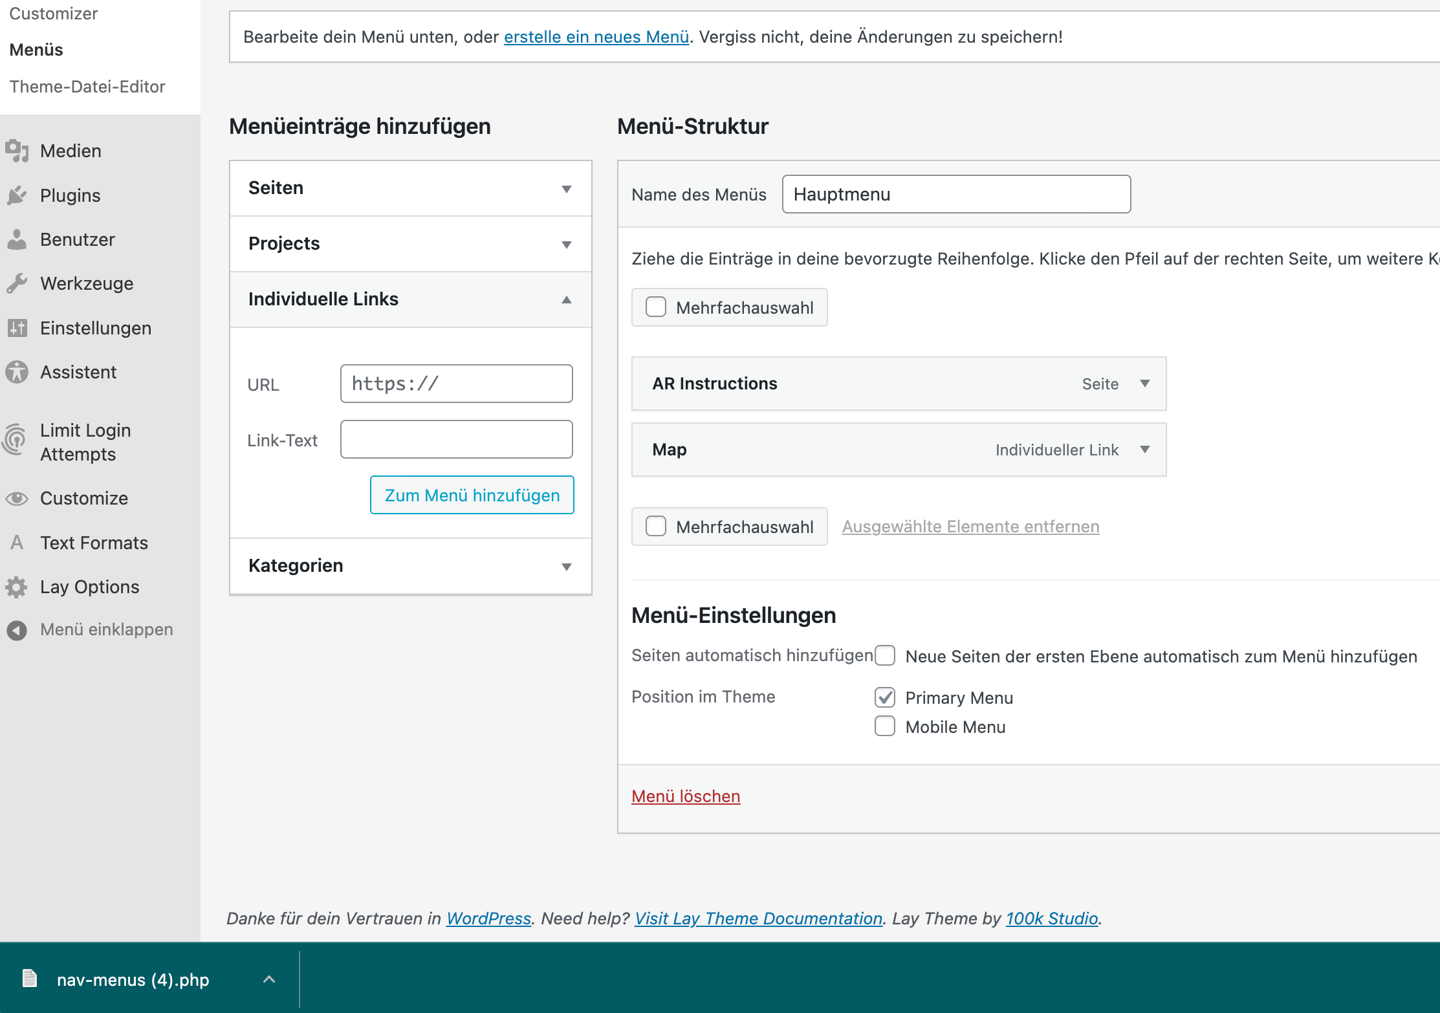Click the Einstellungen sliders icon
The image size is (1440, 1013).
(17, 328)
